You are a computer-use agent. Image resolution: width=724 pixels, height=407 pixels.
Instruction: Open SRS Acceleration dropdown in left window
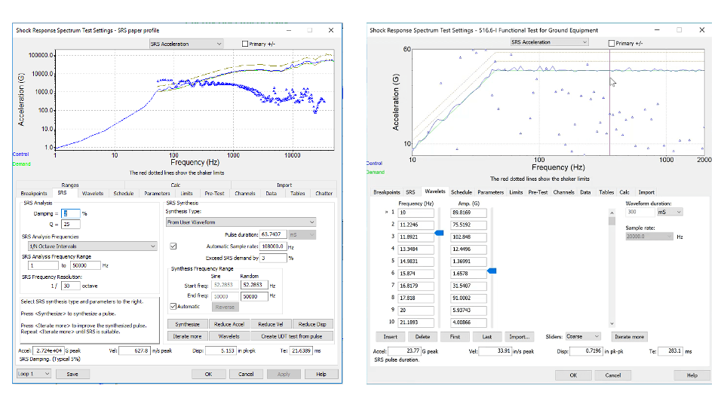pos(186,44)
